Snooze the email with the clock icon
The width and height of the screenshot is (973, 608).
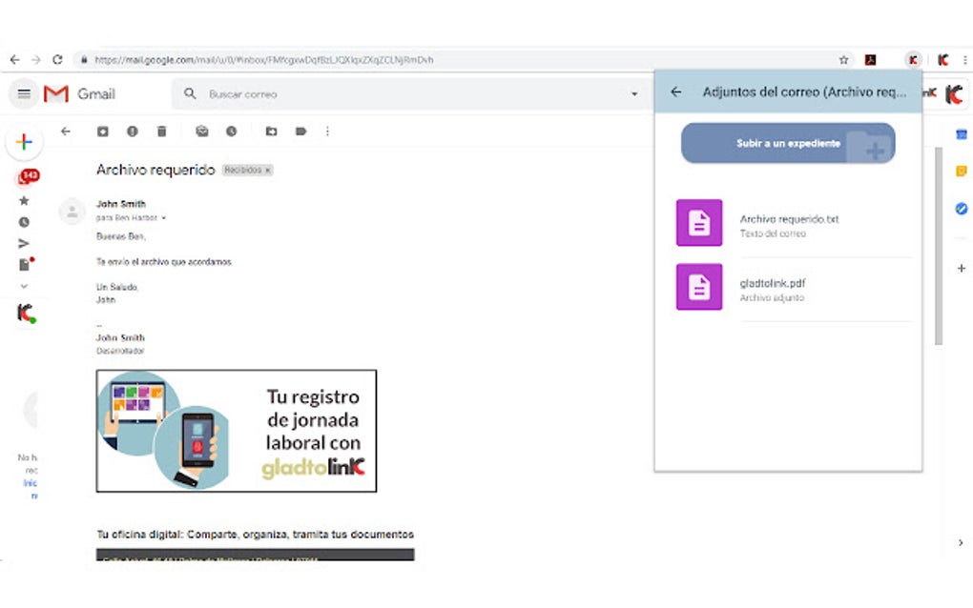tap(232, 132)
